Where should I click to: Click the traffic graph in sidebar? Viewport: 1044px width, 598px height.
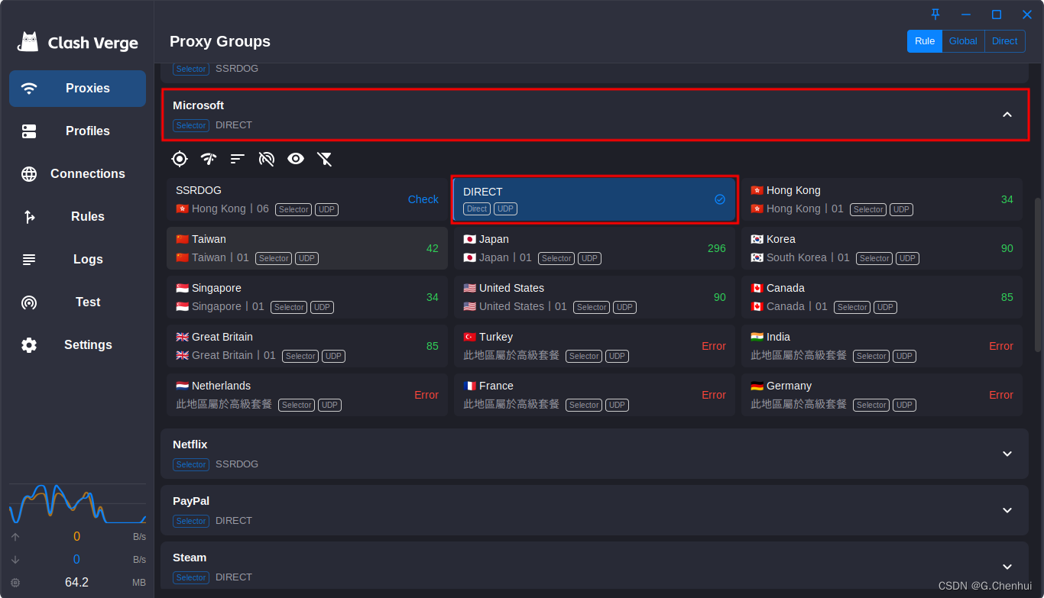(77, 503)
